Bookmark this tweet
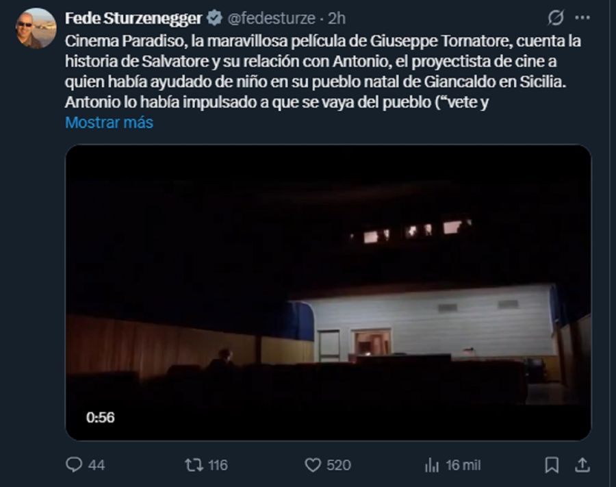This screenshot has width=616, height=487. [552, 465]
